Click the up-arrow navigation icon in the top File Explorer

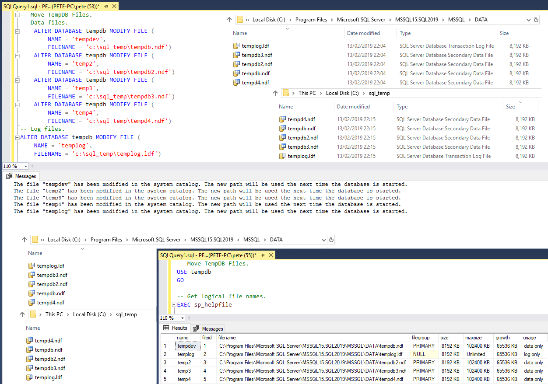pyautogui.click(x=229, y=19)
